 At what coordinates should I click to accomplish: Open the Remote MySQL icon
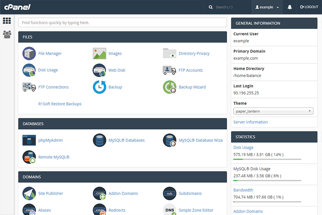pyautogui.click(x=29, y=157)
